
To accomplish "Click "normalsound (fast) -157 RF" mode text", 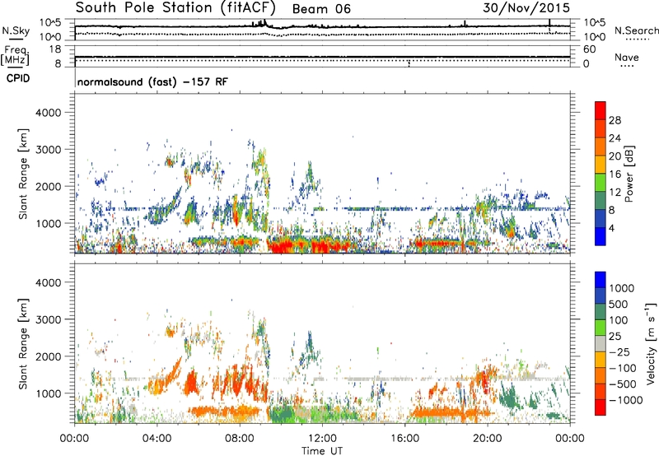I will (153, 81).
